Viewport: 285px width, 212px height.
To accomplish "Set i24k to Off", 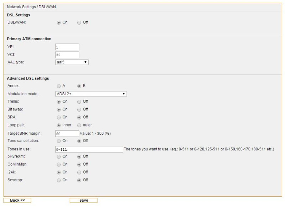I will pos(79,172).
